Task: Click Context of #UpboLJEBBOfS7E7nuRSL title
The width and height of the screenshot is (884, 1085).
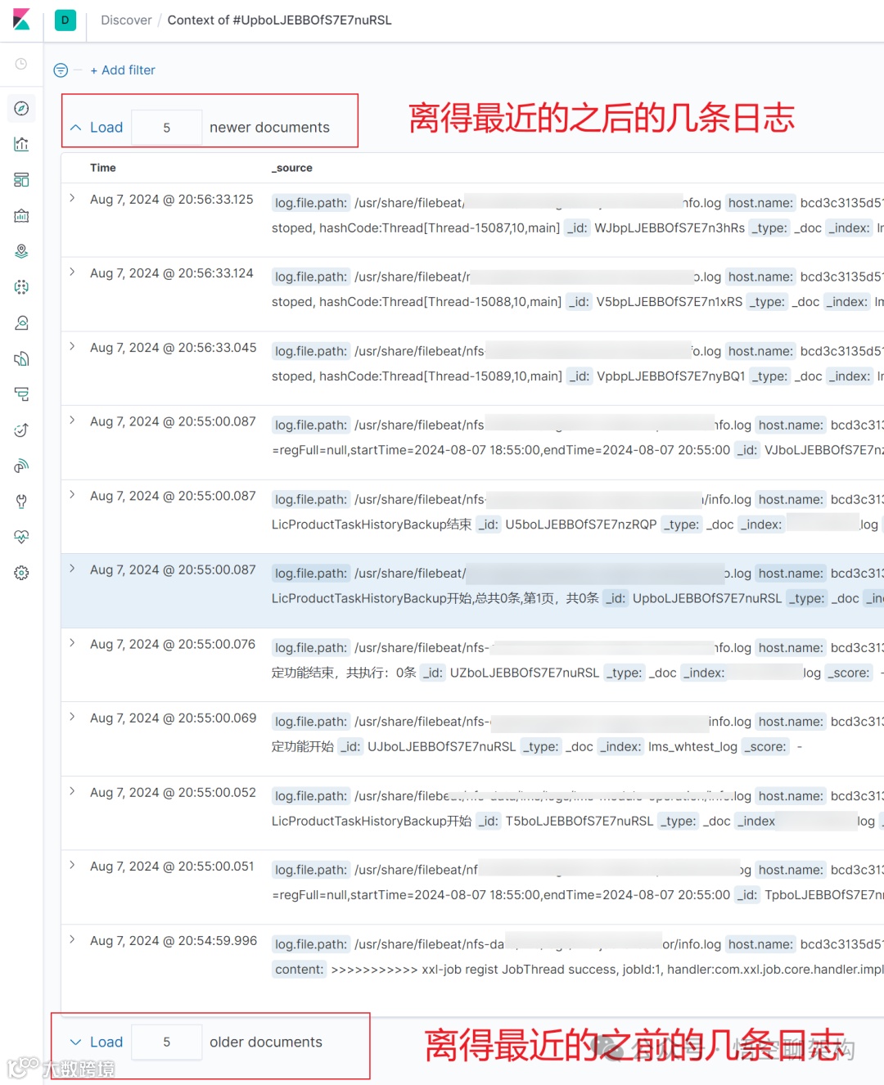Action: pyautogui.click(x=280, y=20)
